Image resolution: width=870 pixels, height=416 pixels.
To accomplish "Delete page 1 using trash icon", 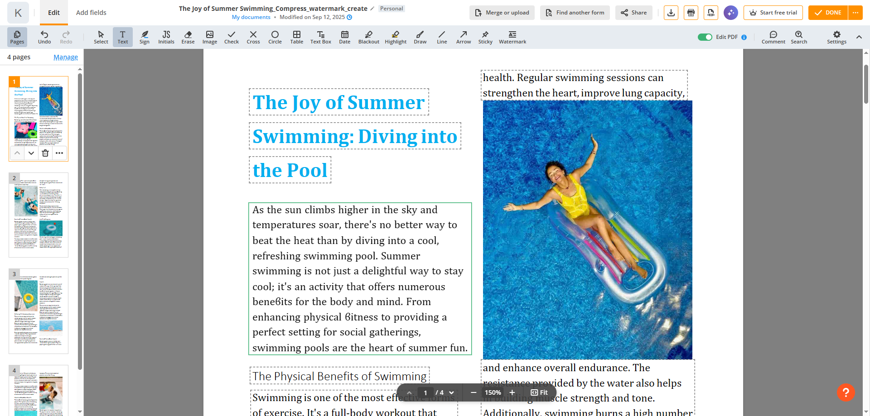I will click(45, 153).
